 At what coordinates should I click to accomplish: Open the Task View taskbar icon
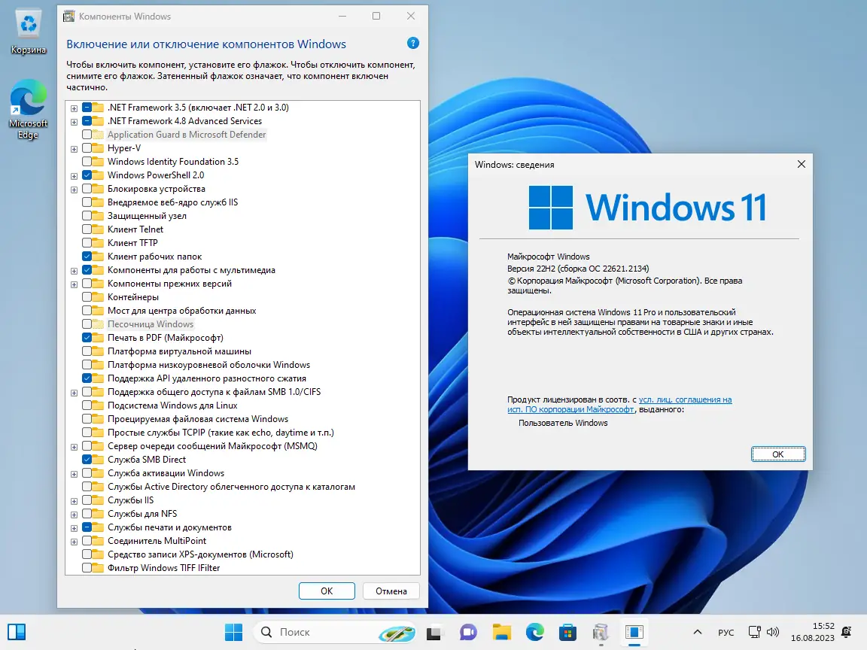click(x=434, y=632)
